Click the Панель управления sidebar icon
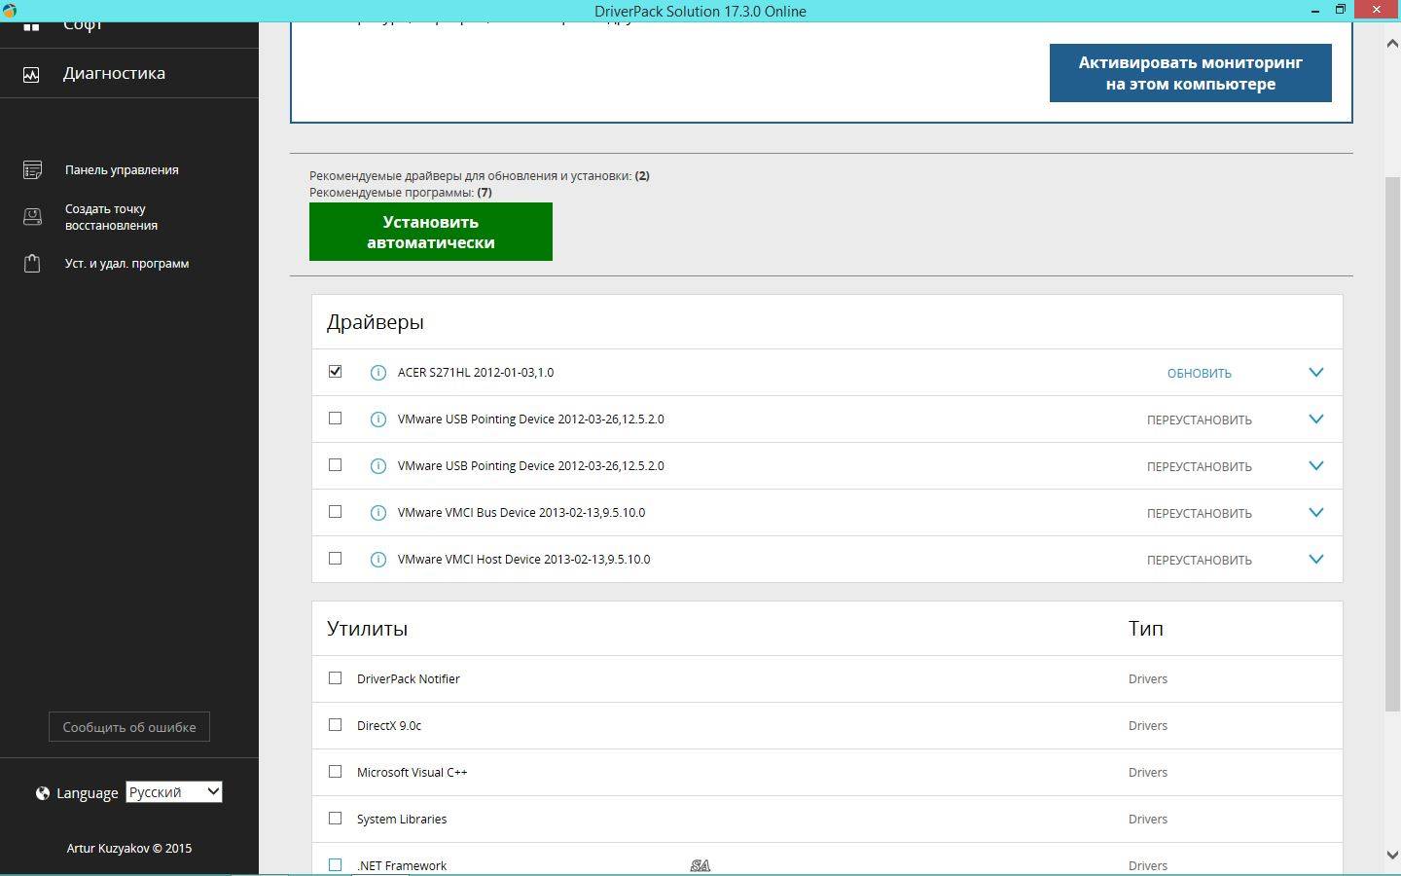Screen dimensions: 1401x876 (32, 170)
